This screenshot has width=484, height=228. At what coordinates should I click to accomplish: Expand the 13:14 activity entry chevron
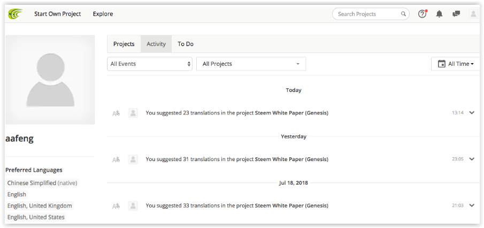472,113
